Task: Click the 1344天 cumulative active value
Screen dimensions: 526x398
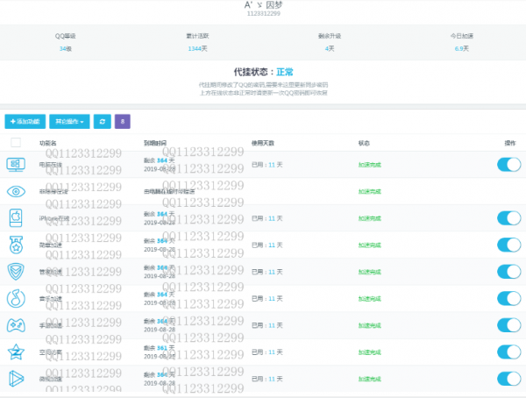Action: coord(197,49)
